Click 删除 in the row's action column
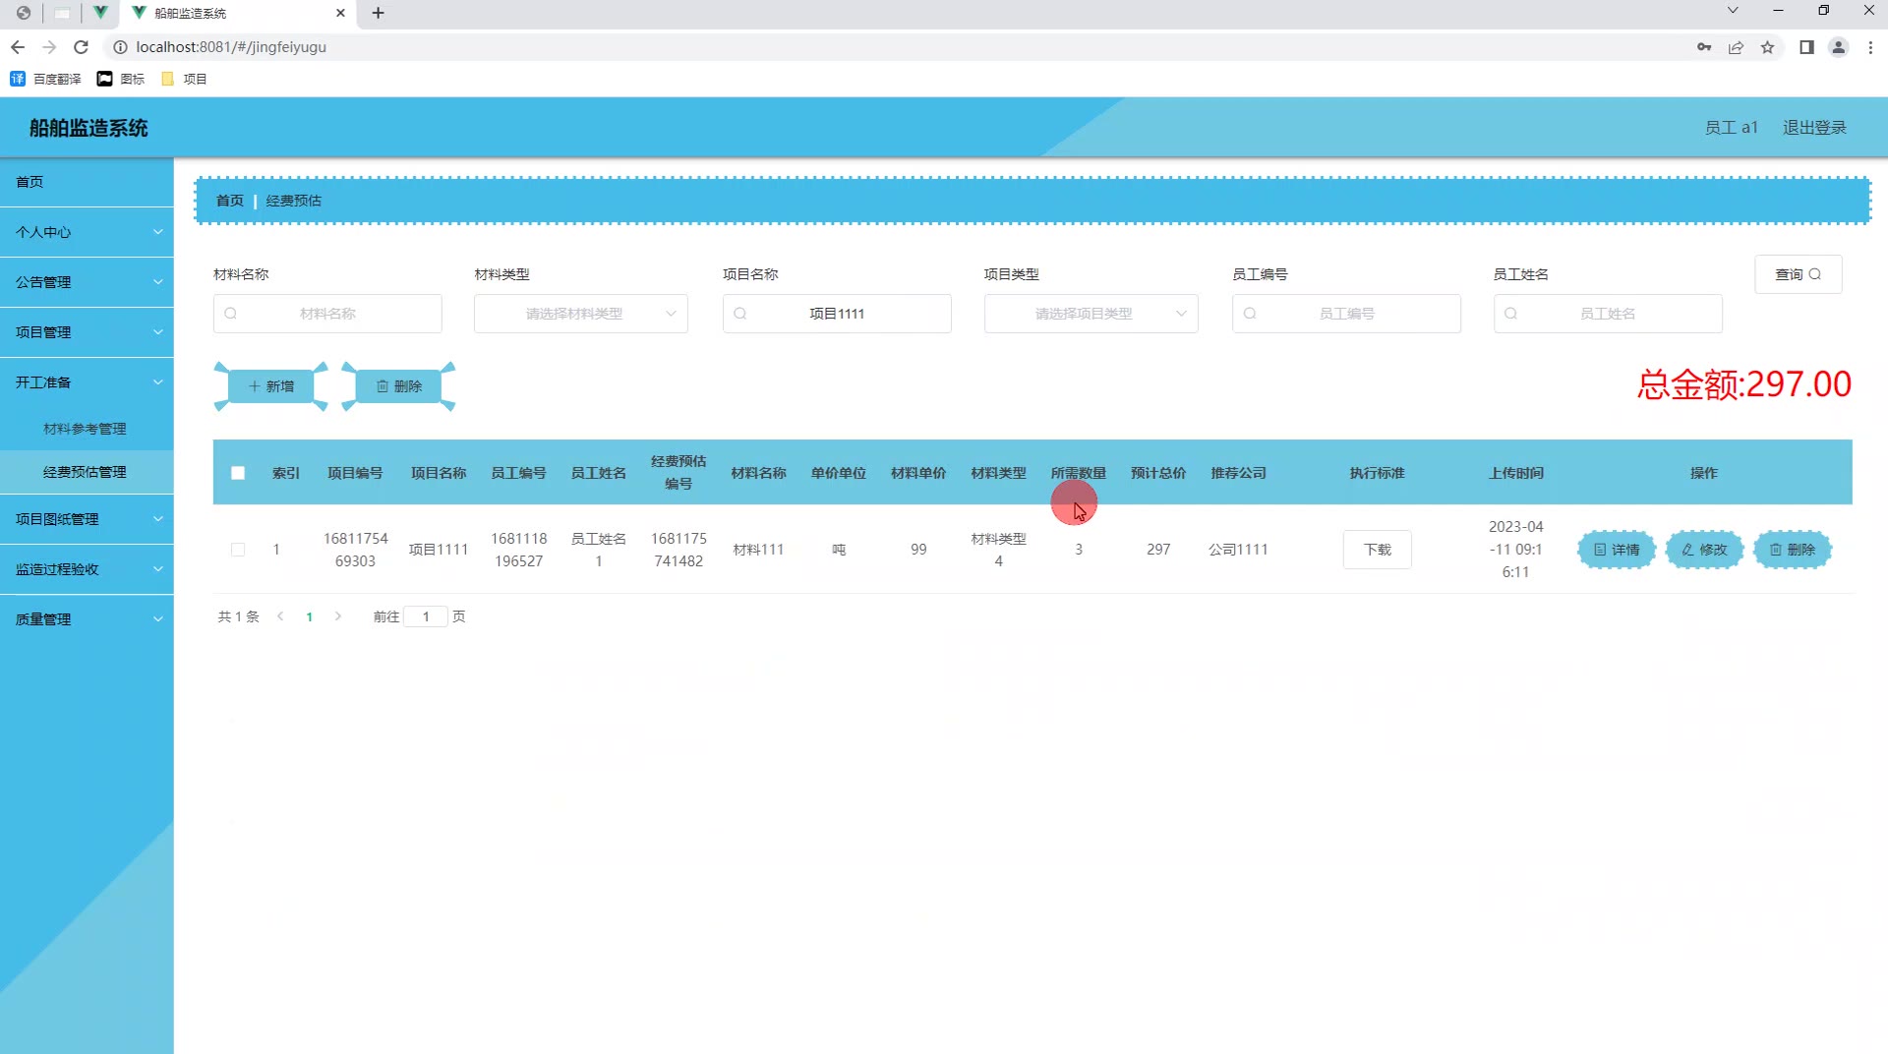1888x1054 pixels. click(x=1793, y=550)
